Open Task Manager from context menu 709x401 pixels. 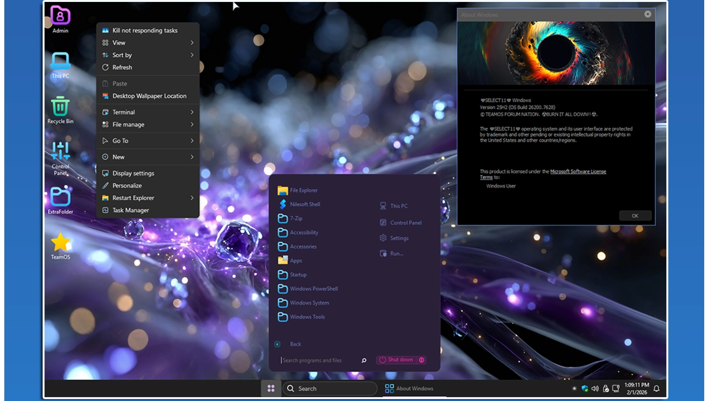(x=131, y=210)
